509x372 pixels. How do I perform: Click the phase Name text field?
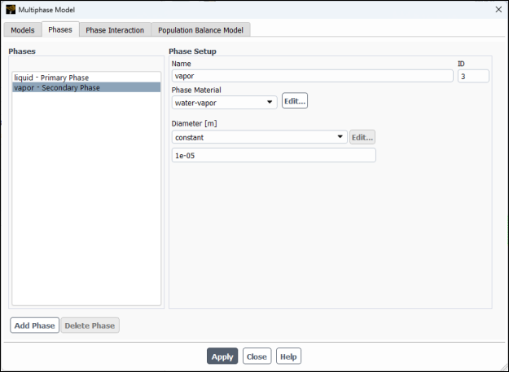(x=312, y=76)
